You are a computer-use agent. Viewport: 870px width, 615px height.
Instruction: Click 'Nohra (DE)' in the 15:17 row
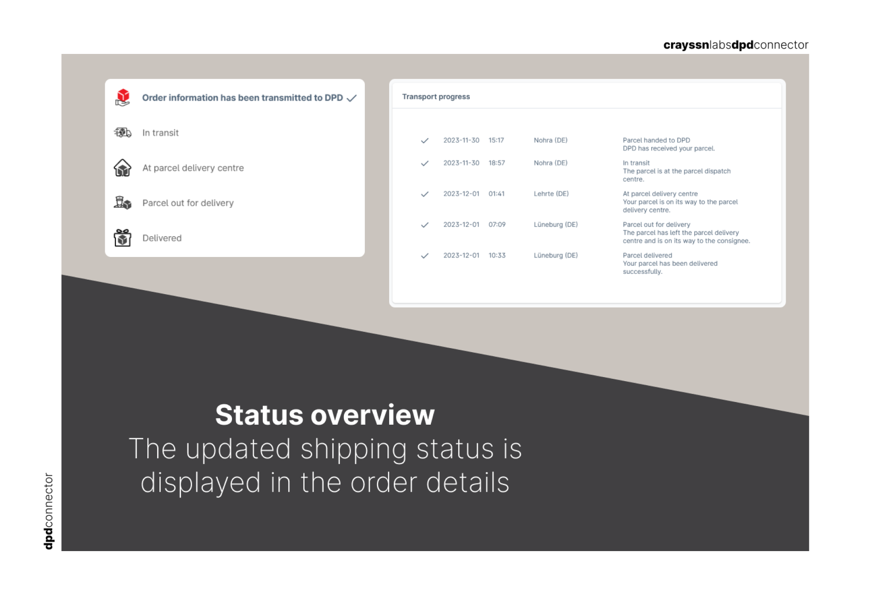(x=551, y=140)
